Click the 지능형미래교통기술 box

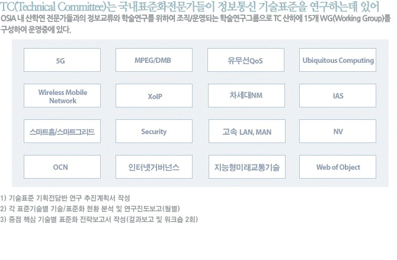(x=247, y=167)
